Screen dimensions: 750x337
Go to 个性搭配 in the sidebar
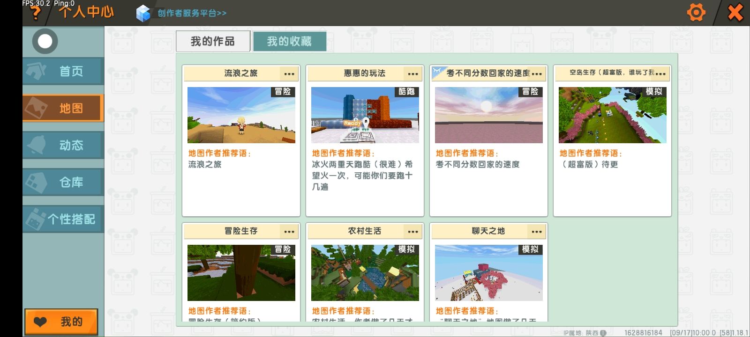(63, 219)
